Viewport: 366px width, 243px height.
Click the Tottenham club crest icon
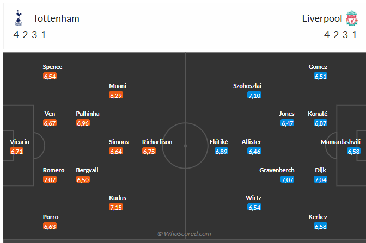[x=19, y=19]
